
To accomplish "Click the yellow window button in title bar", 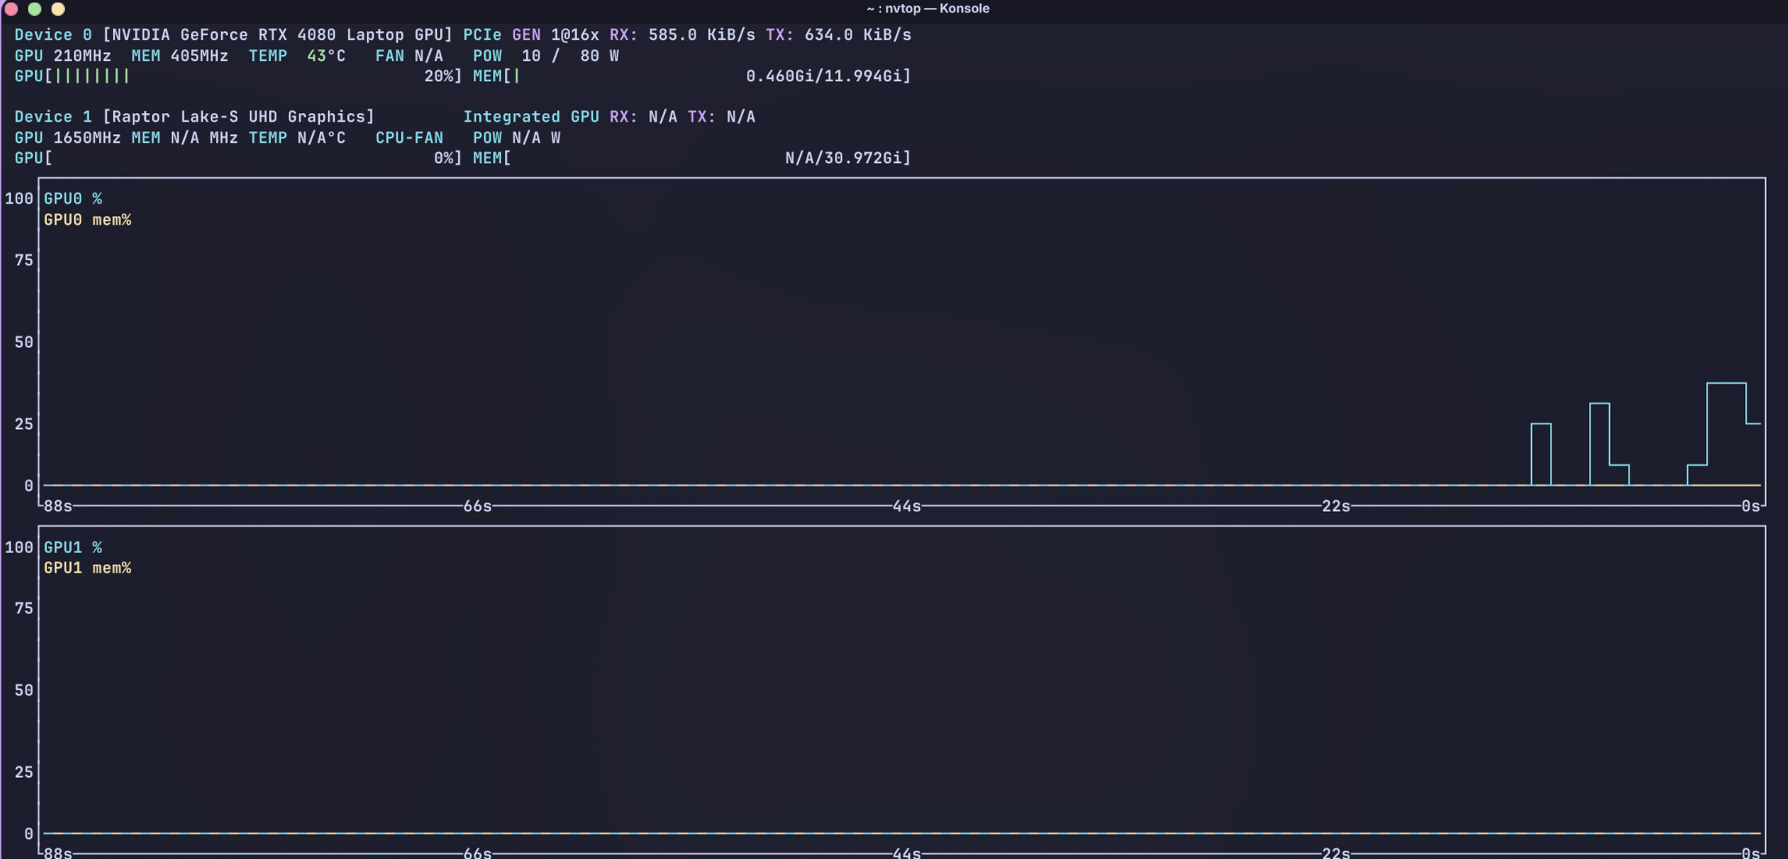I will click(58, 9).
